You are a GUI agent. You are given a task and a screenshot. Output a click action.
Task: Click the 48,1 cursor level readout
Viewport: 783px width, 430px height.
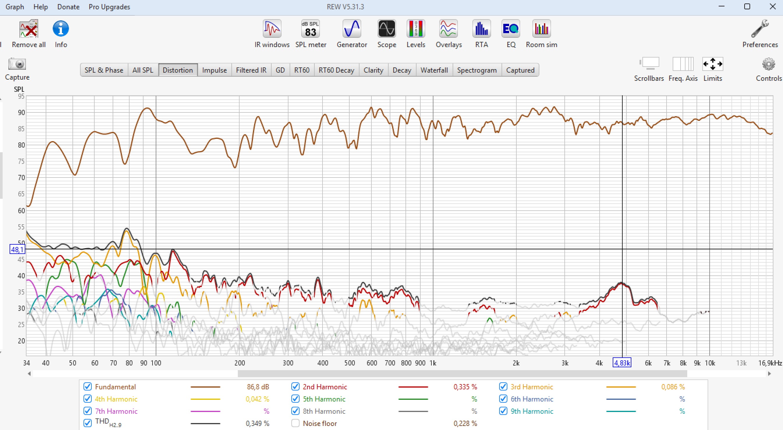(17, 250)
